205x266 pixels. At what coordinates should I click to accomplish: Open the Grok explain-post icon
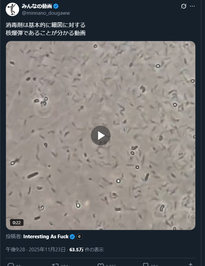coord(184,6)
